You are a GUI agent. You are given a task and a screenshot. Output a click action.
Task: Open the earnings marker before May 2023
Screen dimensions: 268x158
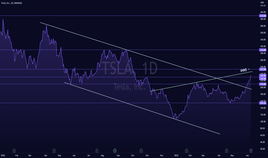click(227, 151)
